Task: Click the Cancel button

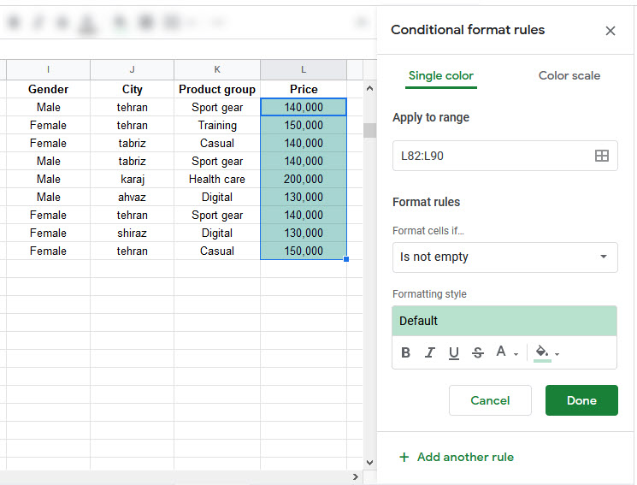Action: [x=490, y=400]
